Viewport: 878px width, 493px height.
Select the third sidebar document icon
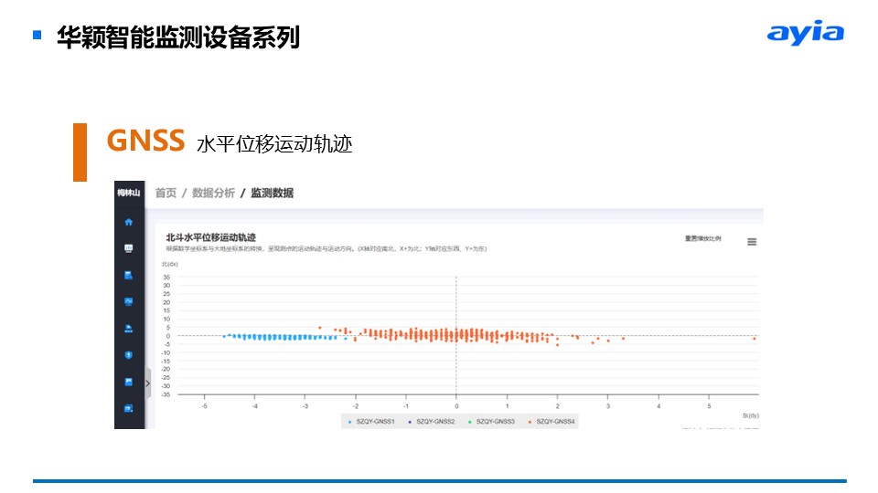(129, 275)
